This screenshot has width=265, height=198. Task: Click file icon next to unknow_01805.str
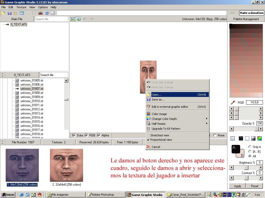(x=17, y=80)
